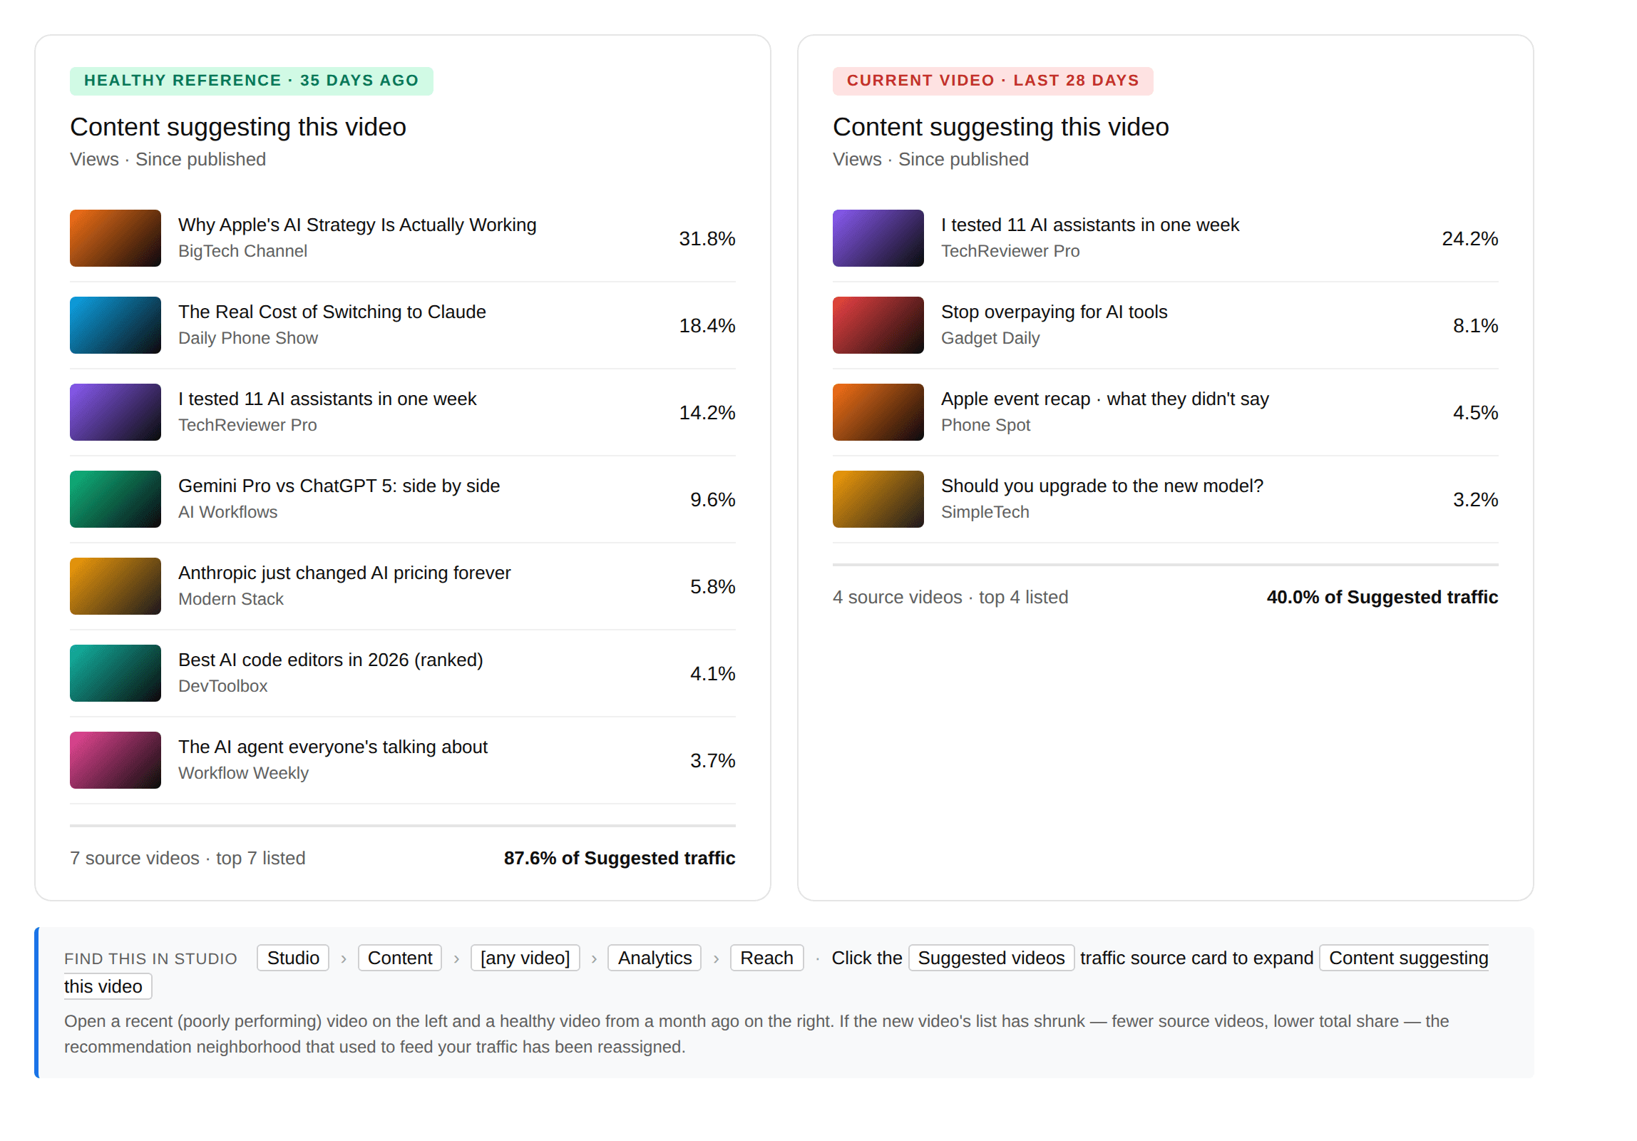This screenshot has width=1637, height=1141.
Task: Click the Reach breadcrumb chip
Action: (x=766, y=958)
